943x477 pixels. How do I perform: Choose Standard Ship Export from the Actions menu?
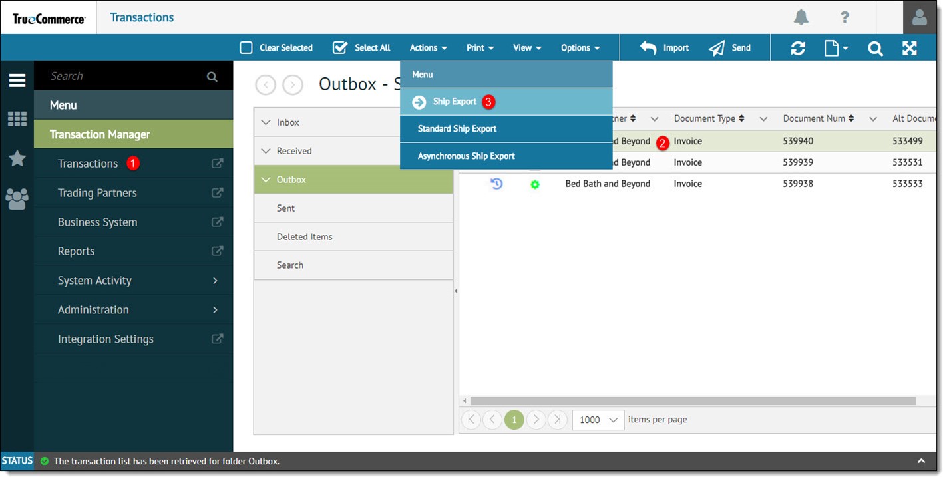tap(457, 129)
